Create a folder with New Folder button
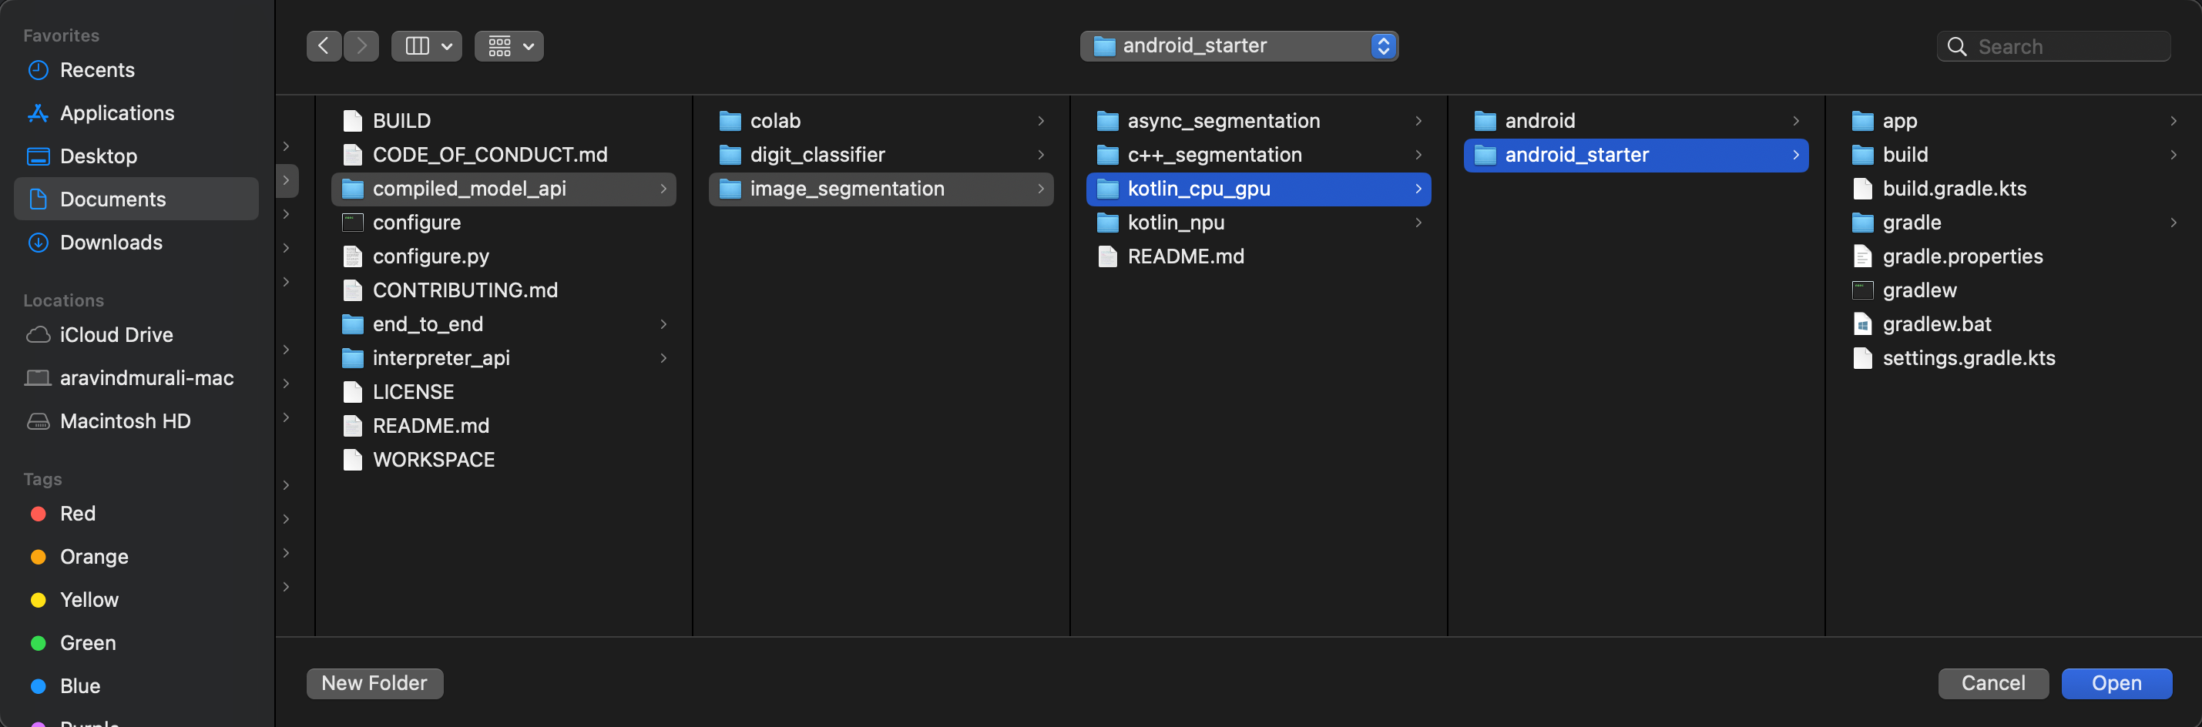 click(x=374, y=683)
